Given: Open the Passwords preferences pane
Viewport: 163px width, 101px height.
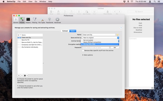Looking at the screenshot, I should click(x=50, y=20).
